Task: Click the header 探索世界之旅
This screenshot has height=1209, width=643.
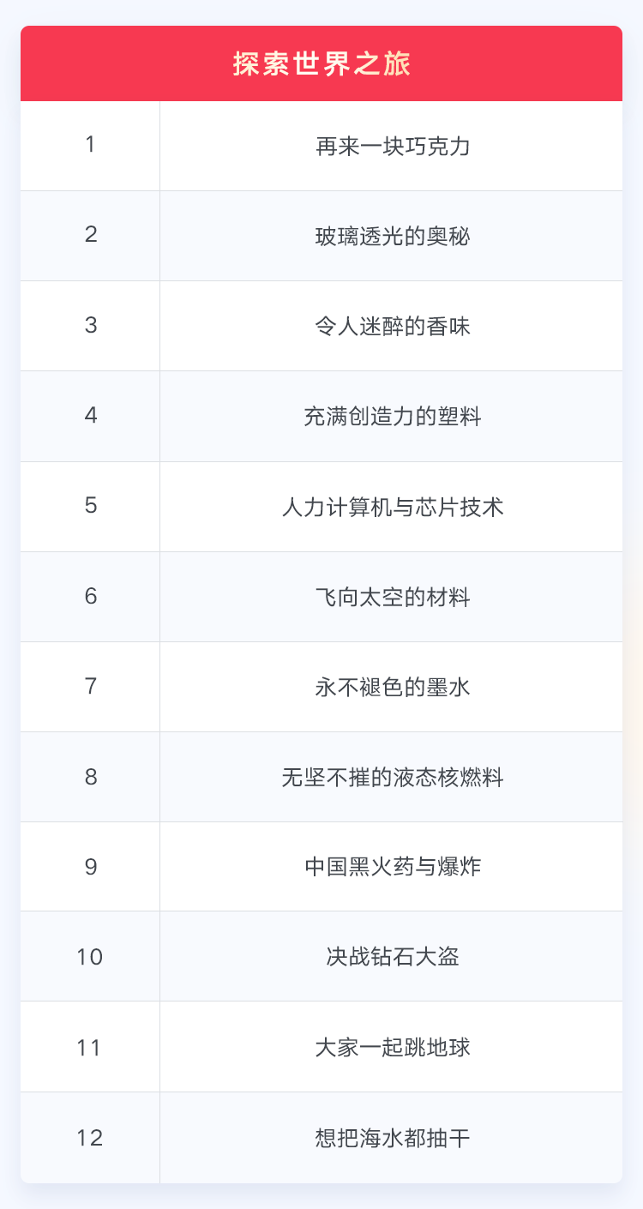Action: (321, 64)
